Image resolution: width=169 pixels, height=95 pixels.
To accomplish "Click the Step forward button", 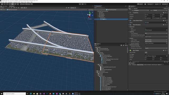I will tap(85, 4).
